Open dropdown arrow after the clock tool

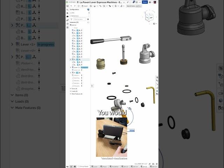click(x=97, y=6)
